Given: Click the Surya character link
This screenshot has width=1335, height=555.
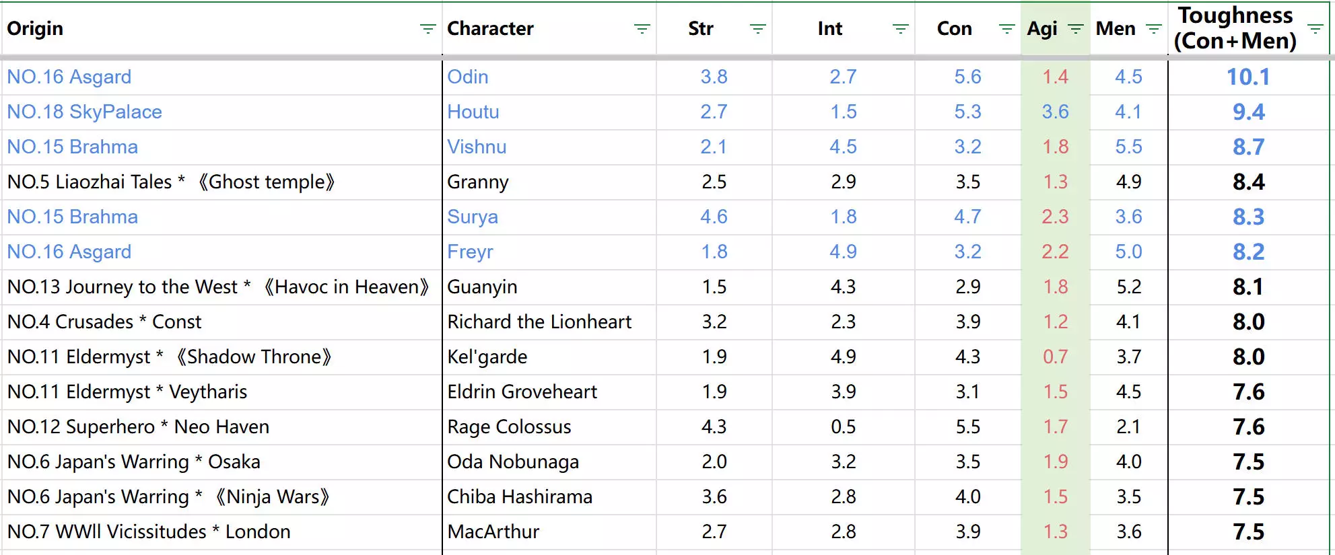Looking at the screenshot, I should coord(473,217).
